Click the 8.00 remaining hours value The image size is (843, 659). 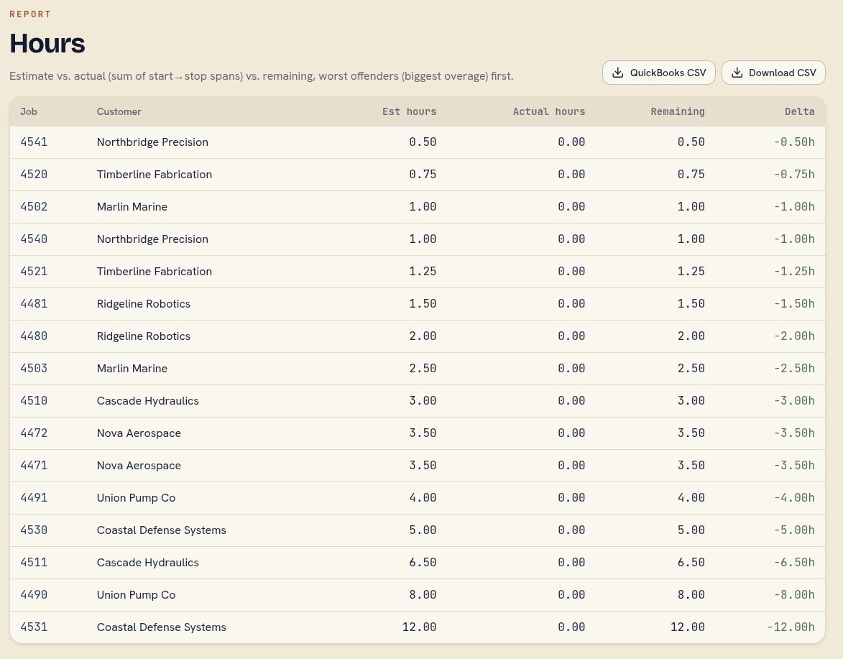click(691, 594)
